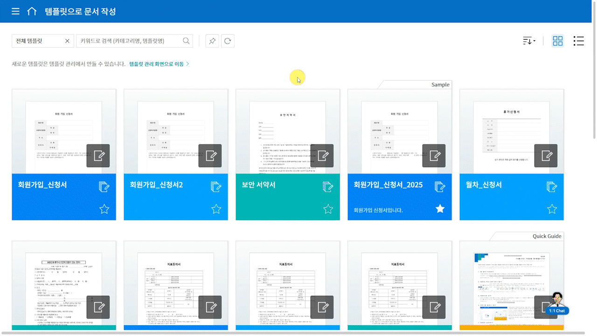Click write-document button on 회원가입_신청서2 thumbnail
This screenshot has height=336, width=597.
coord(210,155)
